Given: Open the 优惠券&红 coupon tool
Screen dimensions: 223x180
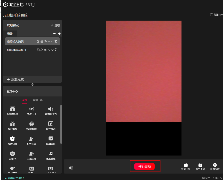Looking at the screenshot, I should 12,111.
